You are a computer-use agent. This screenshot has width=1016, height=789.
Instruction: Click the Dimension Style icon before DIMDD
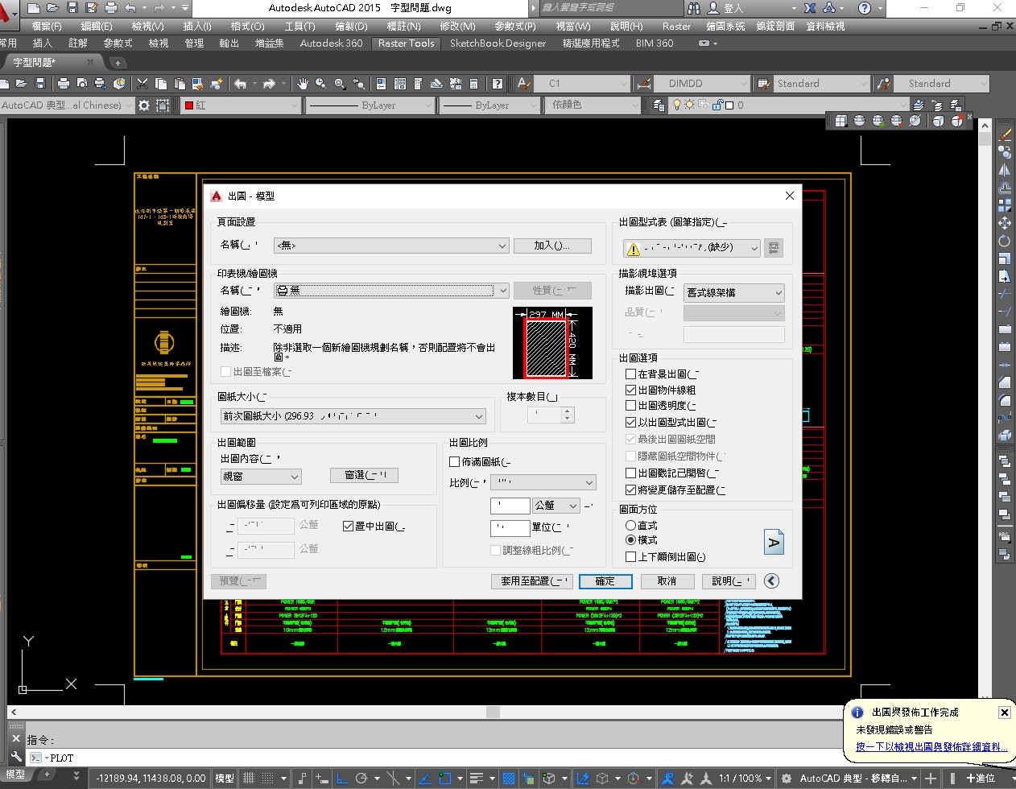point(644,83)
